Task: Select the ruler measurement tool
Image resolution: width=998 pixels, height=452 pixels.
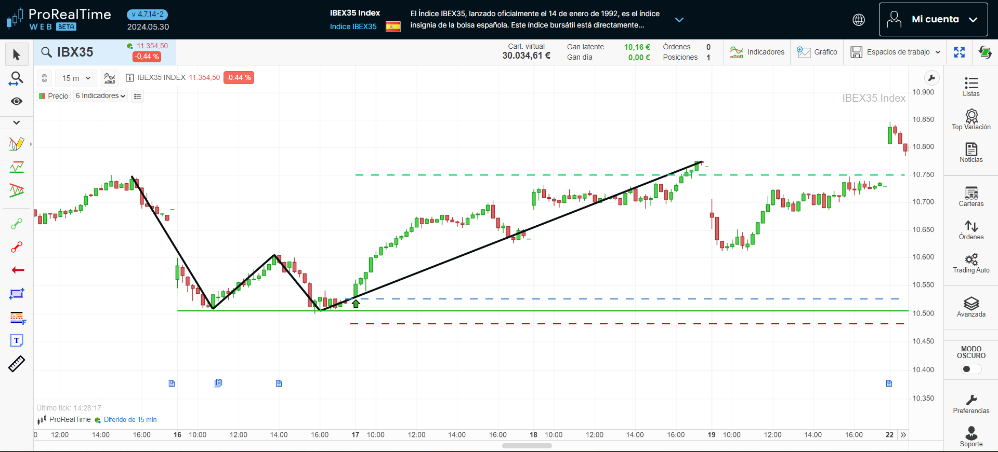Action: [17, 364]
